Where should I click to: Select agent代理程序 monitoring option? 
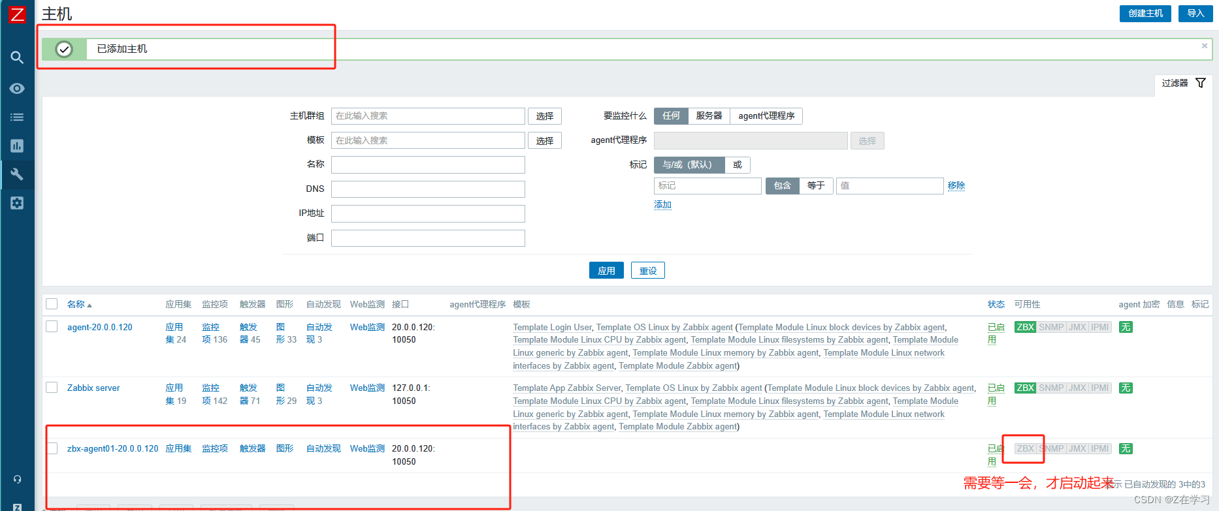766,116
